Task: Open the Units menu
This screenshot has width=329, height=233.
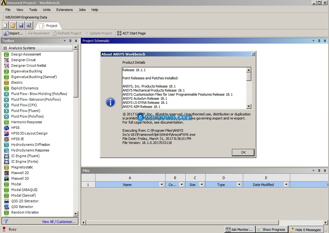Action: coord(47,10)
